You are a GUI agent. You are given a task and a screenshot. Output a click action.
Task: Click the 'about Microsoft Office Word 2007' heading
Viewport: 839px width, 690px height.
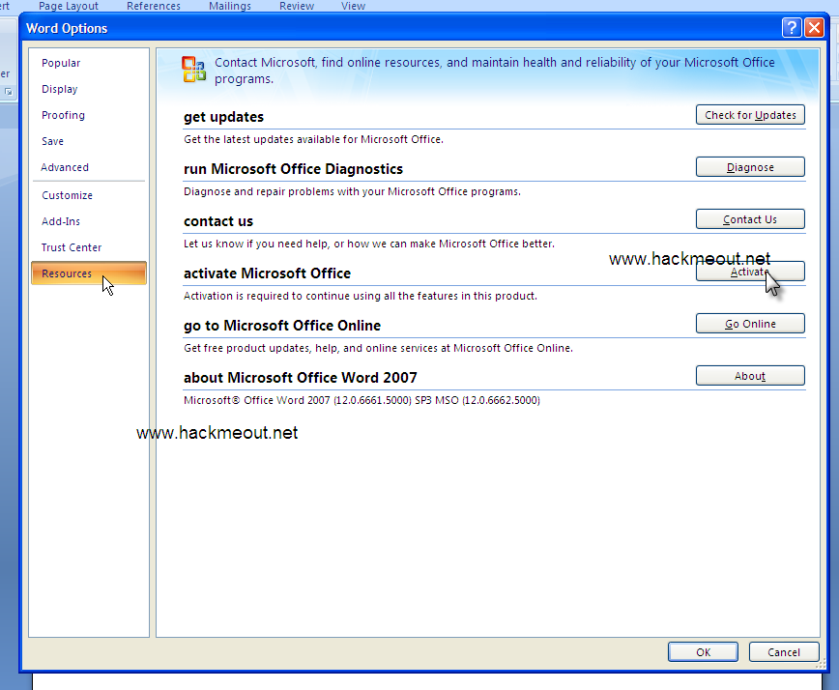coord(301,378)
